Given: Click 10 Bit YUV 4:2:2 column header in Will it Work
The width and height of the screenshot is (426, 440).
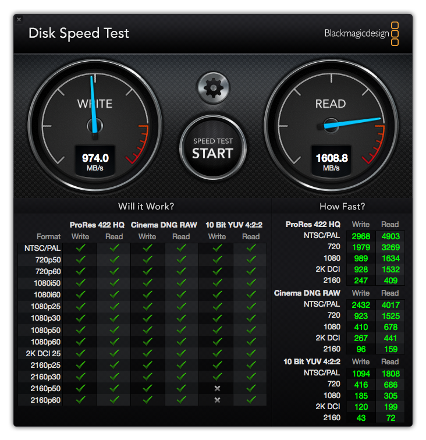Looking at the screenshot, I should point(234,225).
